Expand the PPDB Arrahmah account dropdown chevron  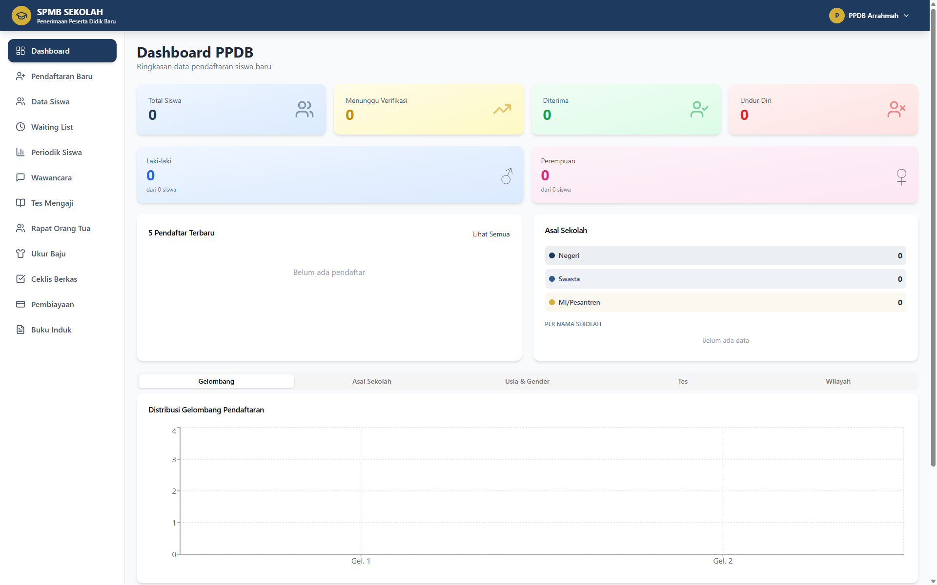pyautogui.click(x=906, y=16)
